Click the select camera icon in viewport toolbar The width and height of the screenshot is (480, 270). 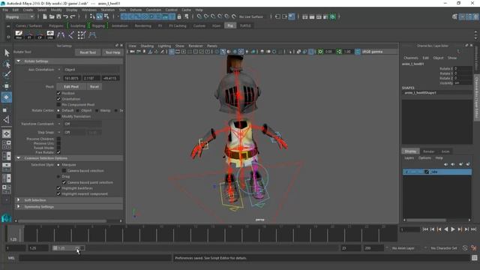coord(132,52)
